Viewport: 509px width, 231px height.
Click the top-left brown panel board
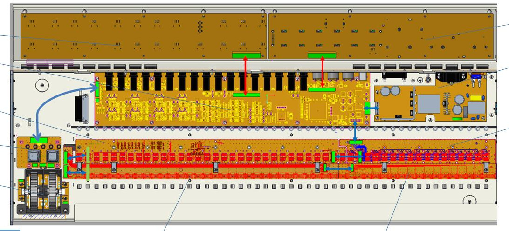140,35
